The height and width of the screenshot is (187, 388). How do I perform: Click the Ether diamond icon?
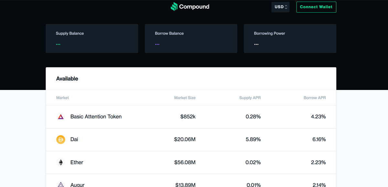pos(61,162)
